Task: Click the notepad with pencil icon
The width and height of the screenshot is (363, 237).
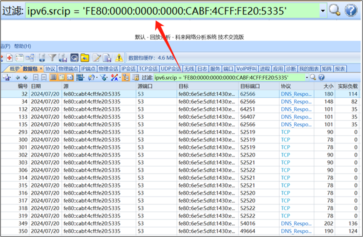Action: (97, 58)
